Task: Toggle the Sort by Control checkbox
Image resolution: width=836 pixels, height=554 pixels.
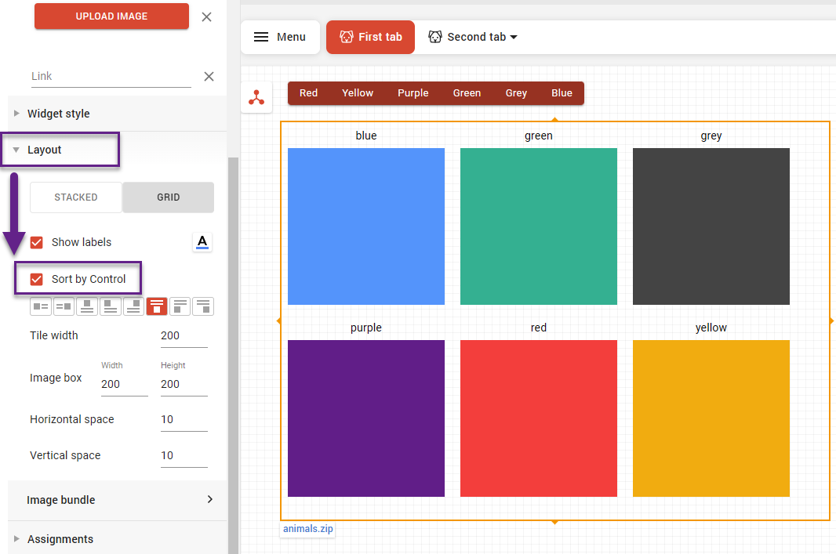Action: click(36, 279)
